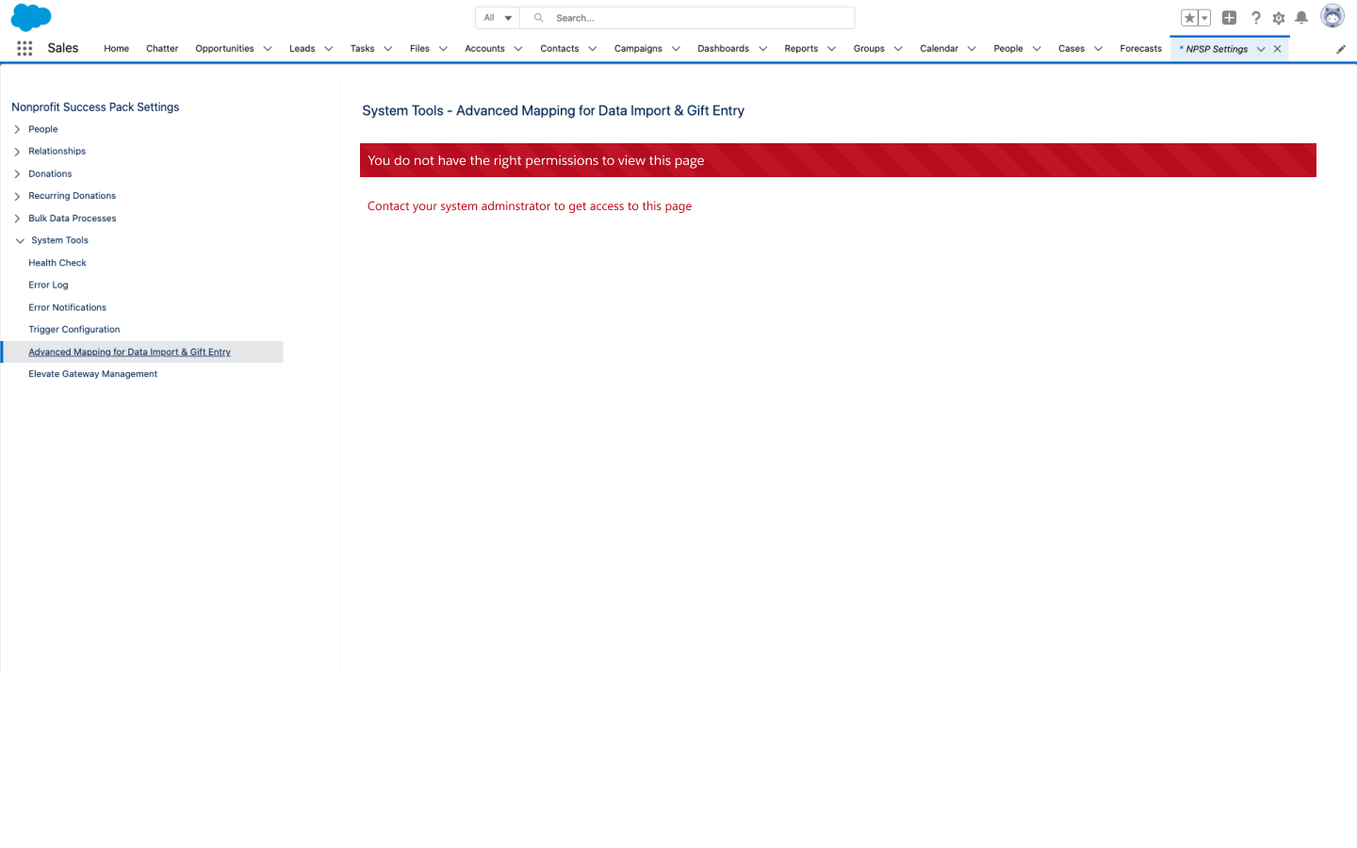This screenshot has height=848, width=1357.
Task: Click the favorites star icon
Action: coord(1189,17)
